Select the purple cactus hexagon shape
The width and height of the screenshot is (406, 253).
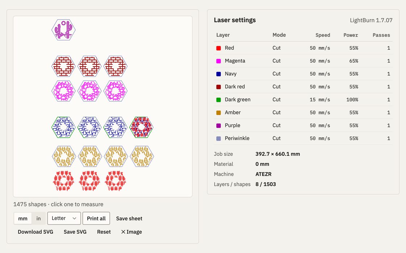pyautogui.click(x=63, y=30)
